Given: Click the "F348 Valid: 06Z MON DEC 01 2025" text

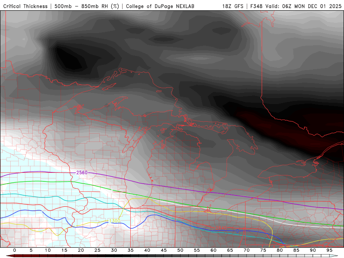Looking at the screenshot, I should [x=296, y=6].
